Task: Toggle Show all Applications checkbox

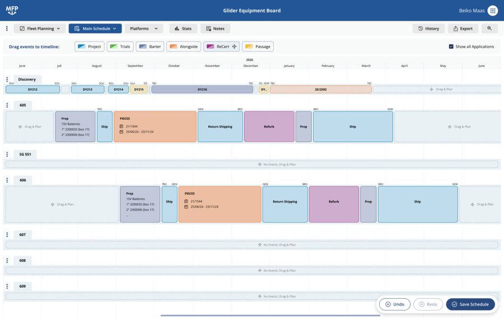Action: (451, 46)
